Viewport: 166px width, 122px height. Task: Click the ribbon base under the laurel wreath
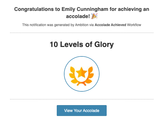tap(81, 84)
